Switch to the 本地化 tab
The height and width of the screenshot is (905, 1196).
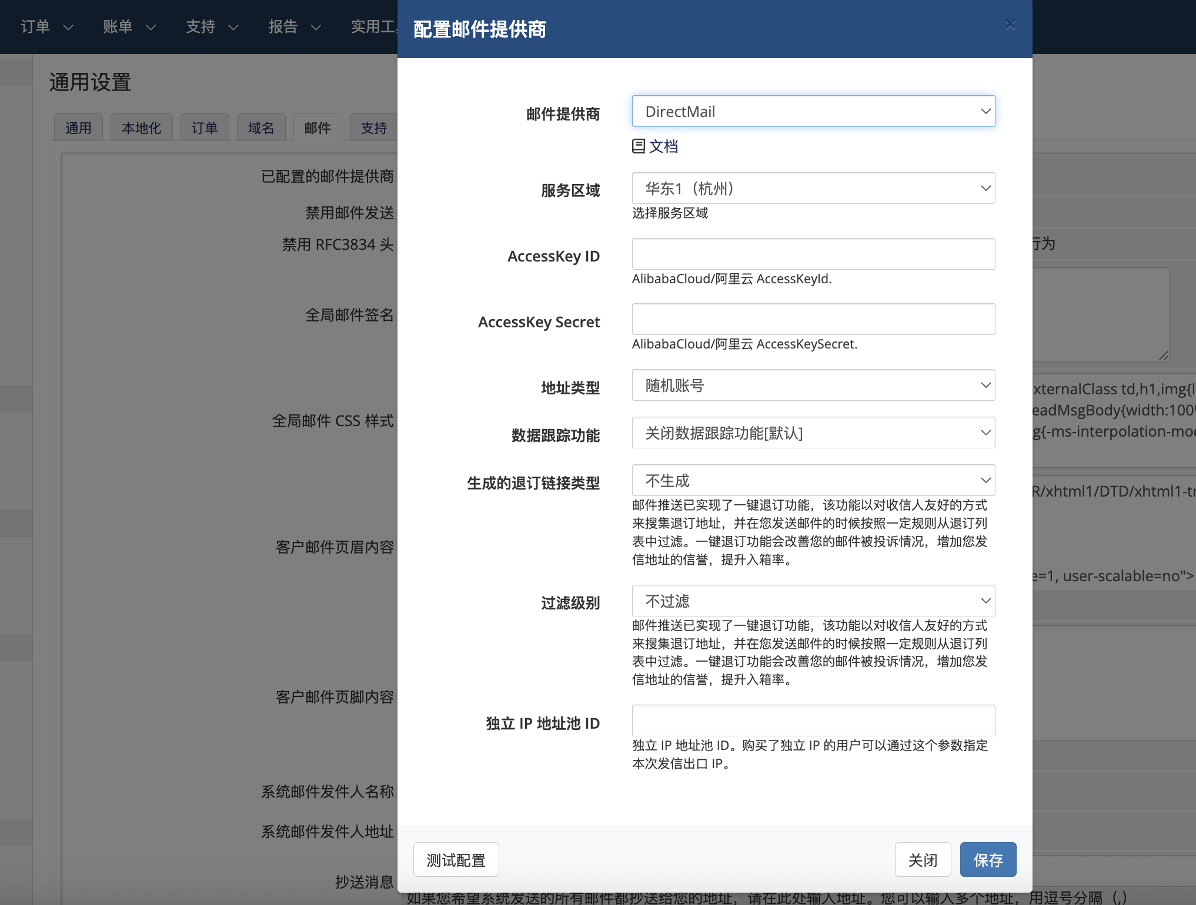[141, 128]
